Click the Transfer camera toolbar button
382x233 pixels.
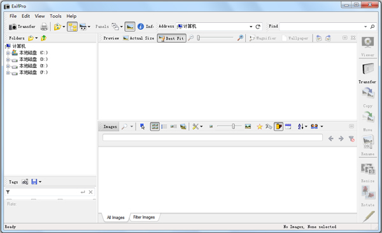[22, 27]
